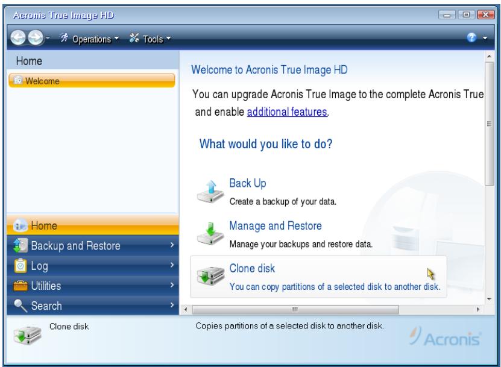This screenshot has width=501, height=367.
Task: Maximize the Acronis True Image HD window
Action: (x=466, y=14)
